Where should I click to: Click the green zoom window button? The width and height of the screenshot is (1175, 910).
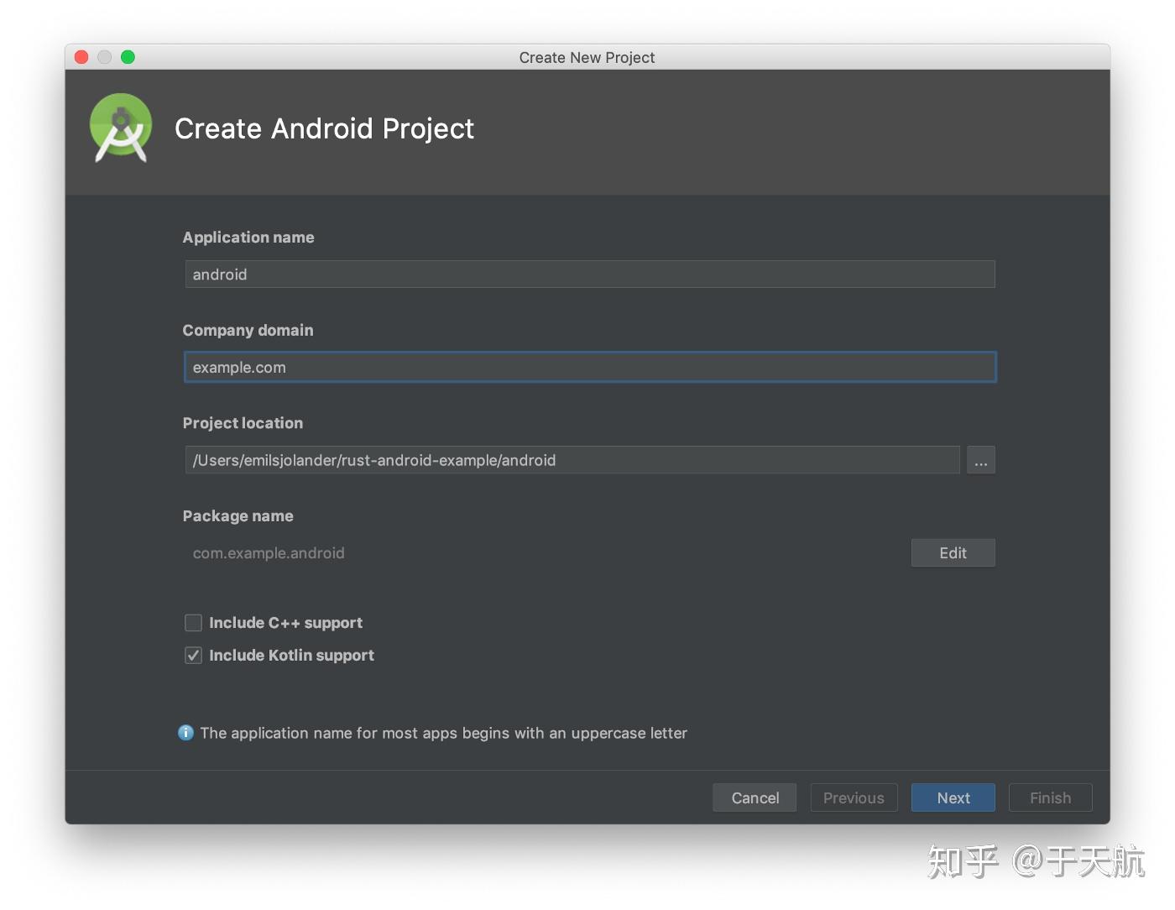128,57
